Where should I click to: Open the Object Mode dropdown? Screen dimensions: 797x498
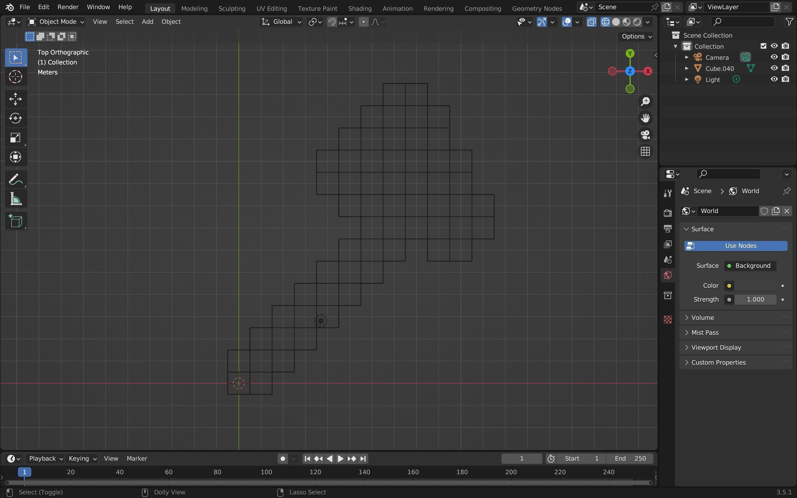[x=56, y=22]
